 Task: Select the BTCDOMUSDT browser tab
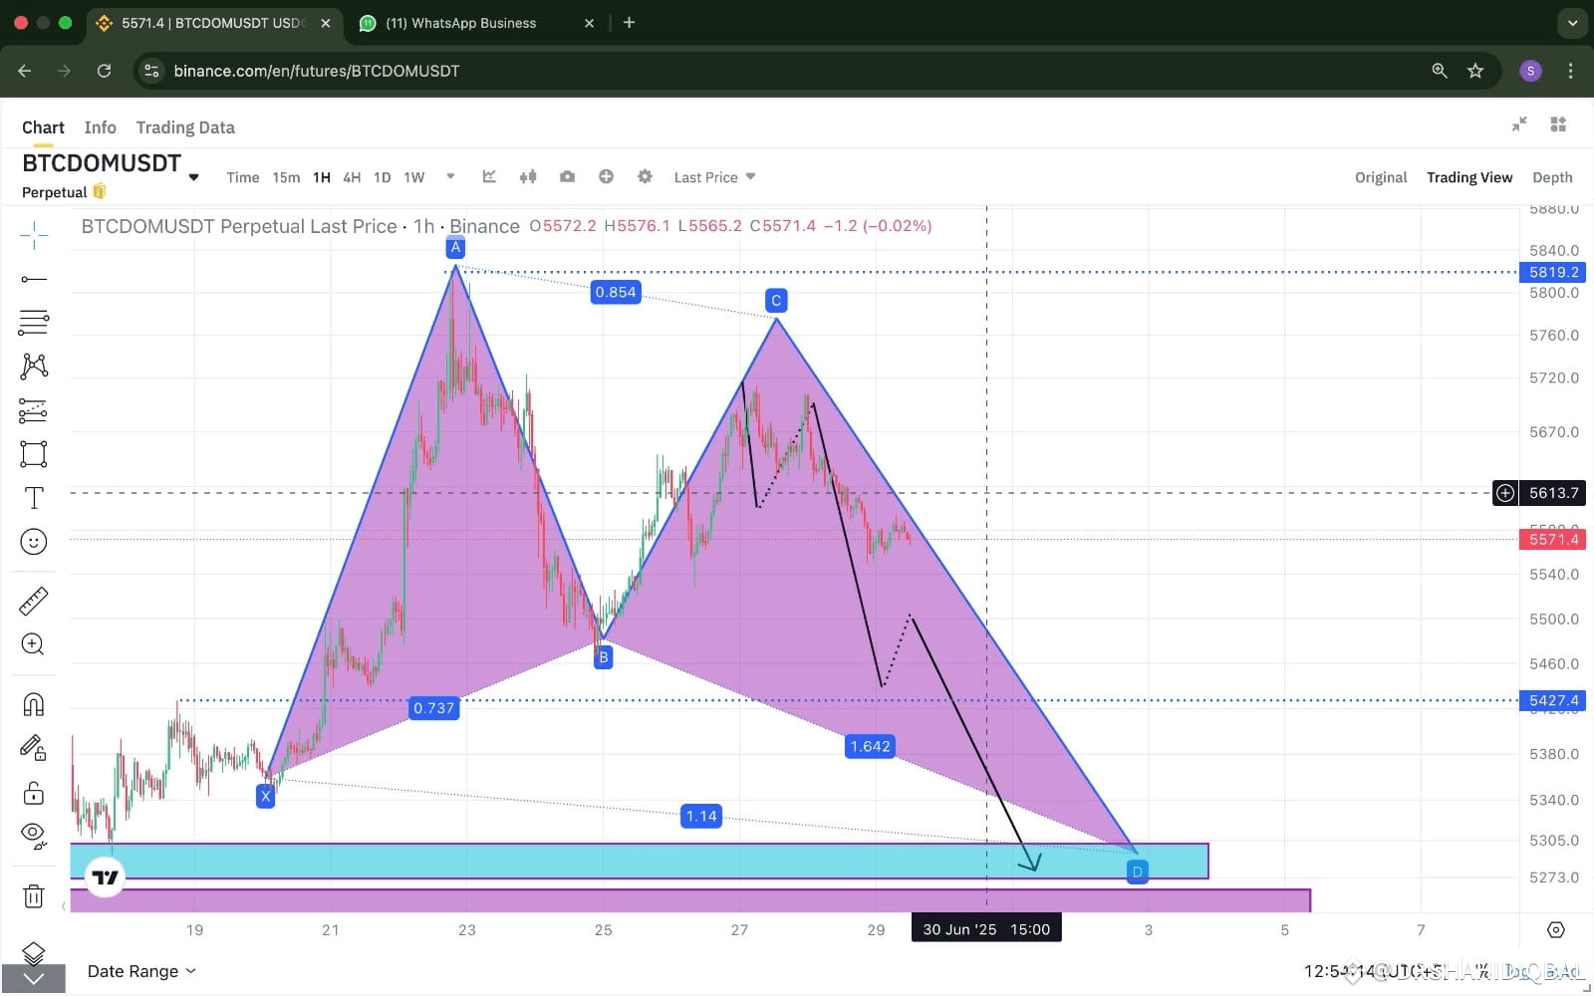tap(212, 23)
